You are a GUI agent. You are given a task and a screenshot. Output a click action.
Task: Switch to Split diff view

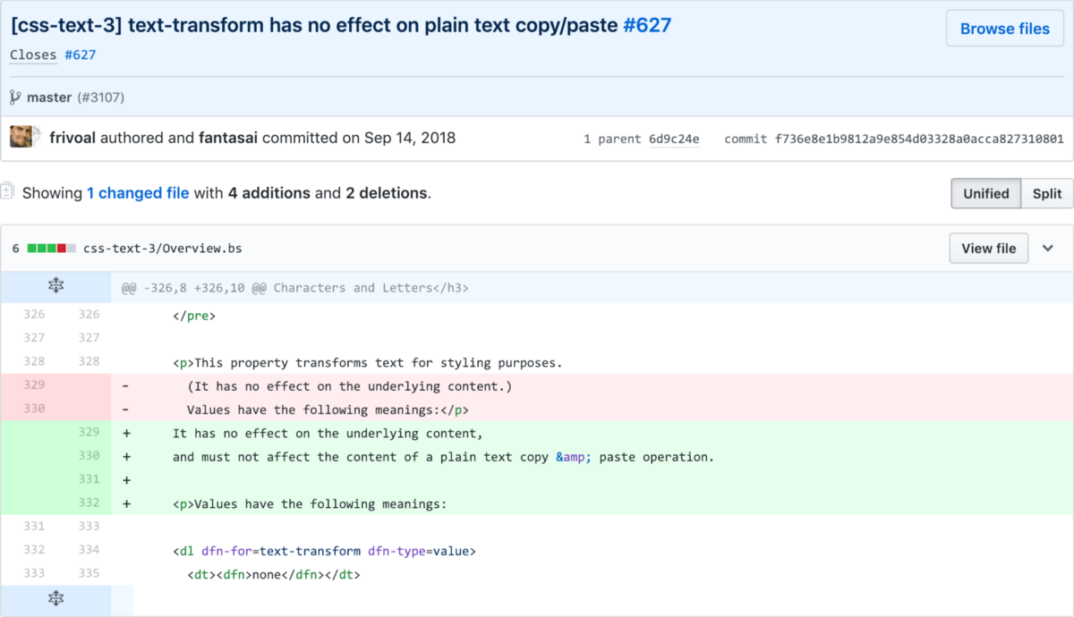pyautogui.click(x=1046, y=193)
